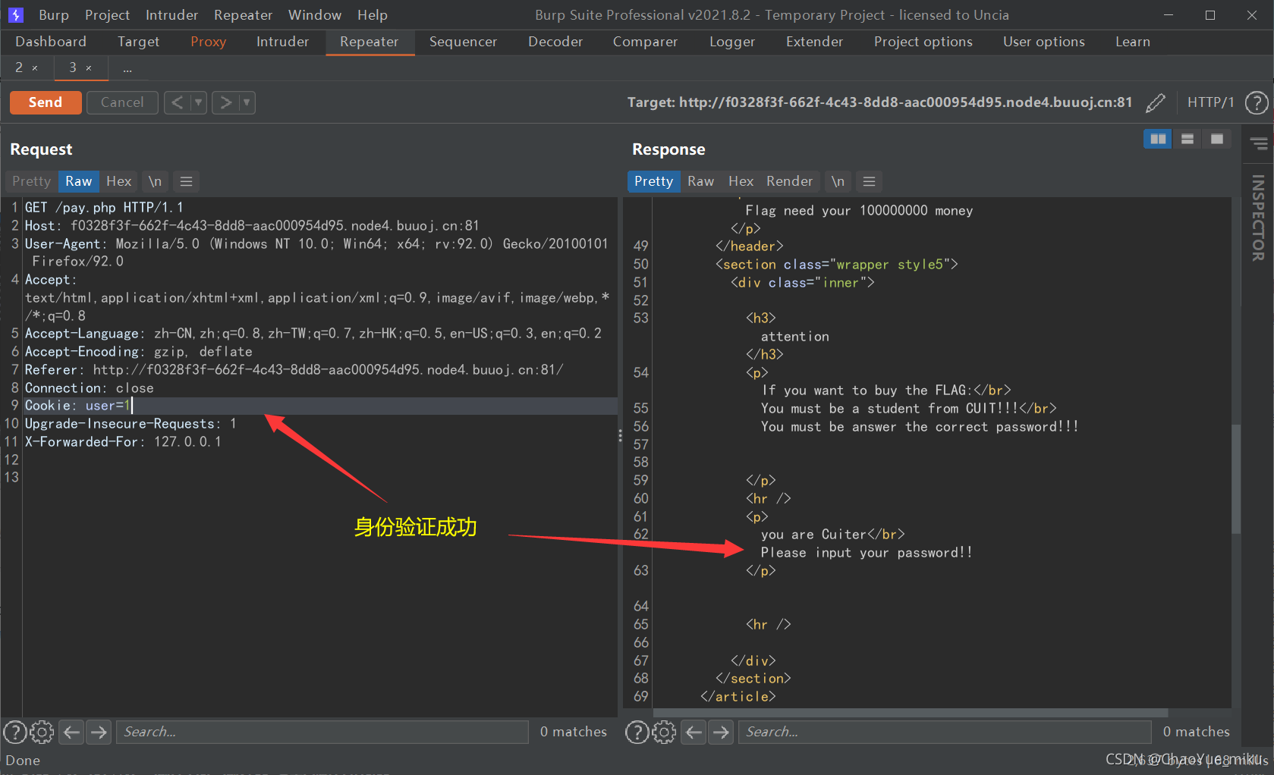This screenshot has width=1274, height=775.
Task: Select combined tabbed layout icon
Action: pos(1217,139)
